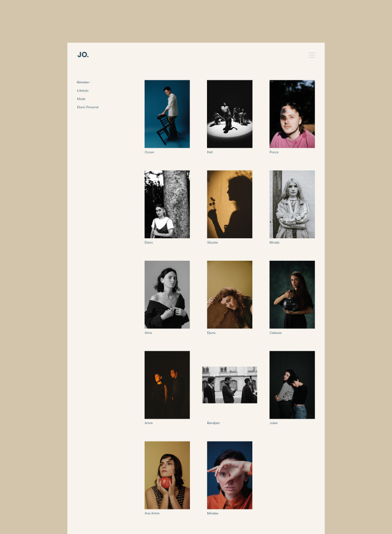
Task: Open the Ana Antón apple portrait
Action: pyautogui.click(x=167, y=475)
